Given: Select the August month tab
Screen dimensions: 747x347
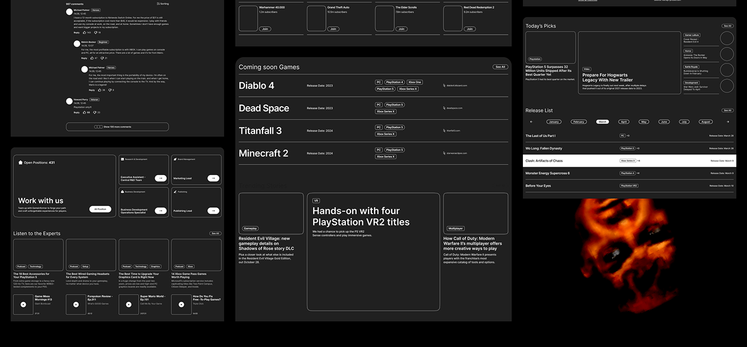Looking at the screenshot, I should pyautogui.click(x=706, y=122).
